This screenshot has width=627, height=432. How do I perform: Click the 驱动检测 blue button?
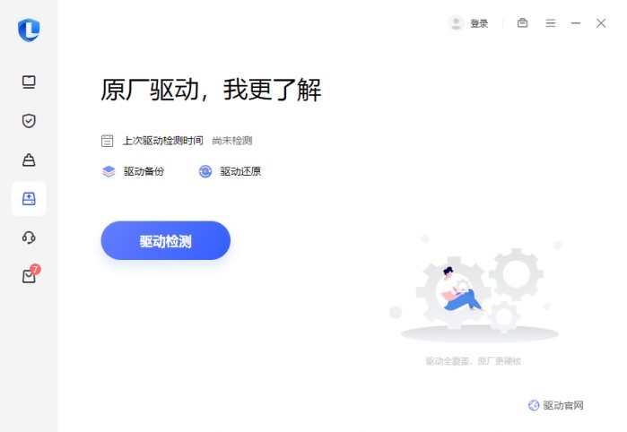pos(166,240)
